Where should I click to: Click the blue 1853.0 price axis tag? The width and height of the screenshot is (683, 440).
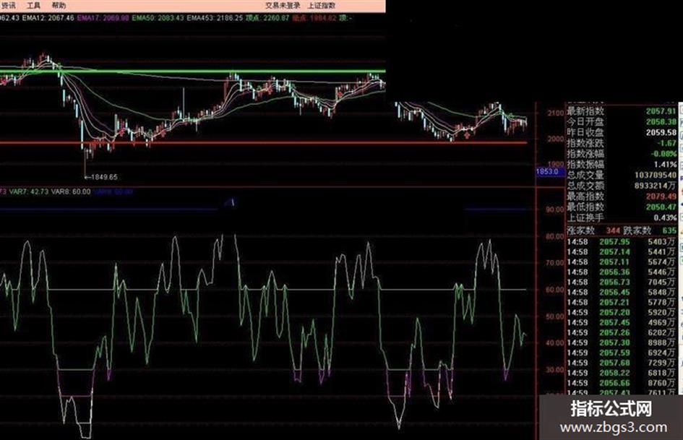click(x=547, y=172)
